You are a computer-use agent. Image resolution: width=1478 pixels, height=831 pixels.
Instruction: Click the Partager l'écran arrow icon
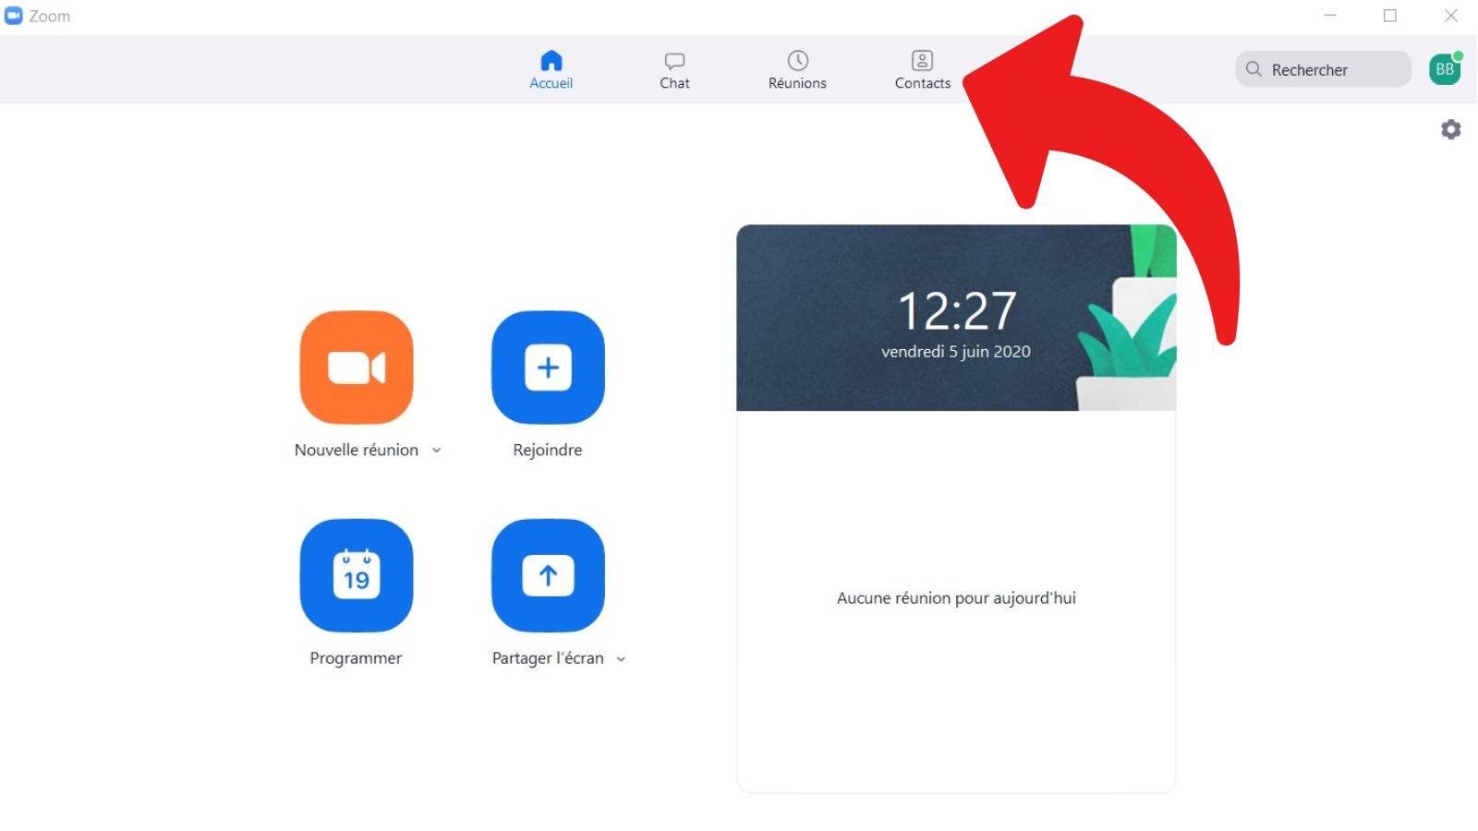548,575
